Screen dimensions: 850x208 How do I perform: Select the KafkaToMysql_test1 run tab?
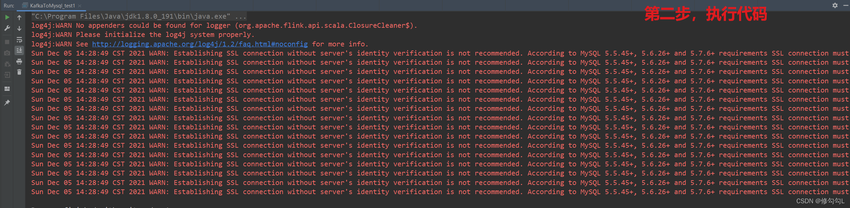coord(51,6)
